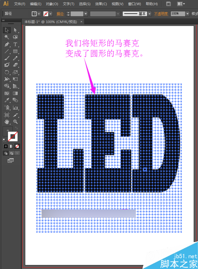
Task: Open the variable width profile dropdown
Action: click(x=118, y=14)
